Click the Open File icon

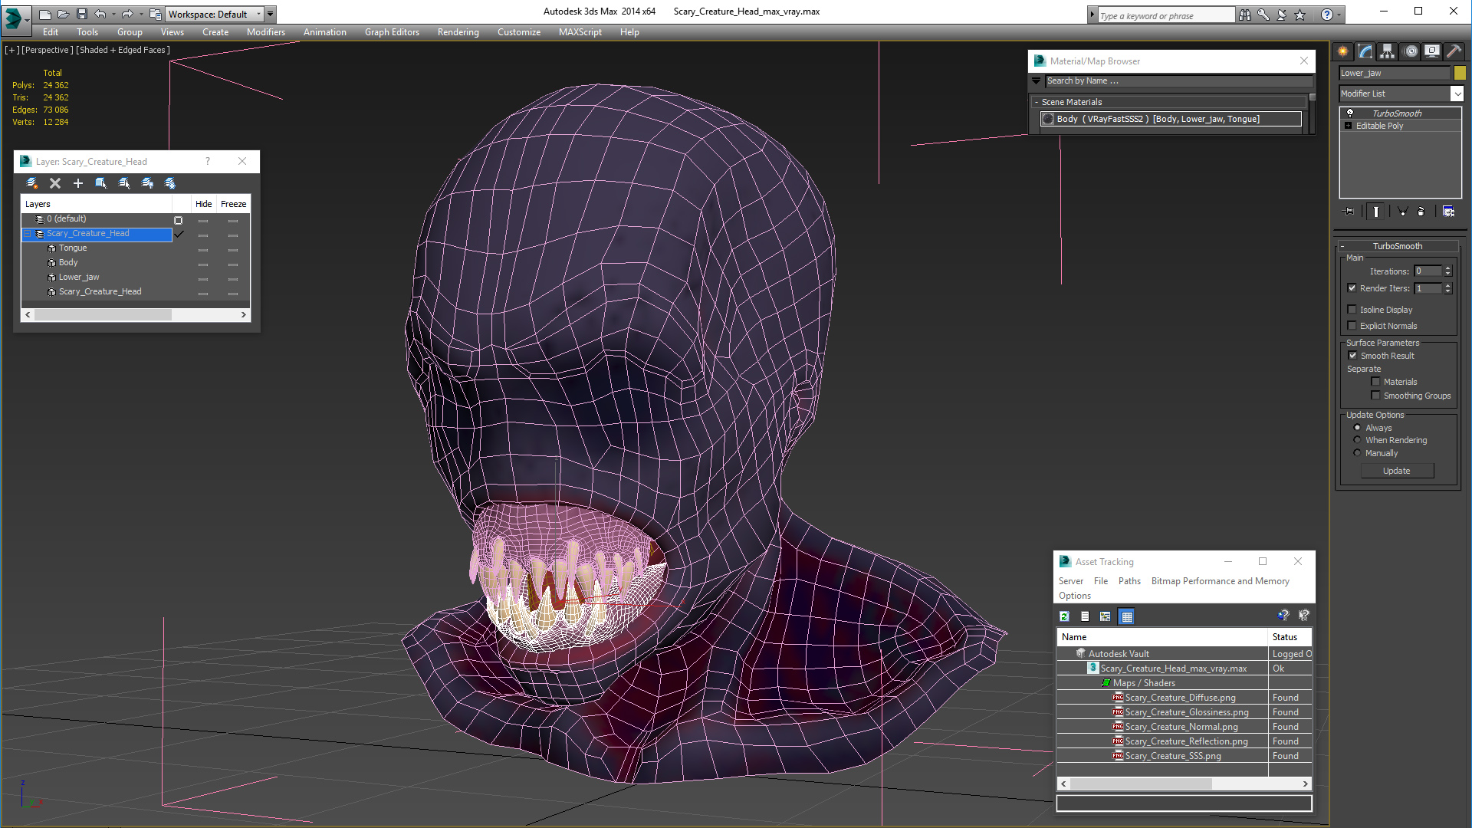(x=64, y=14)
